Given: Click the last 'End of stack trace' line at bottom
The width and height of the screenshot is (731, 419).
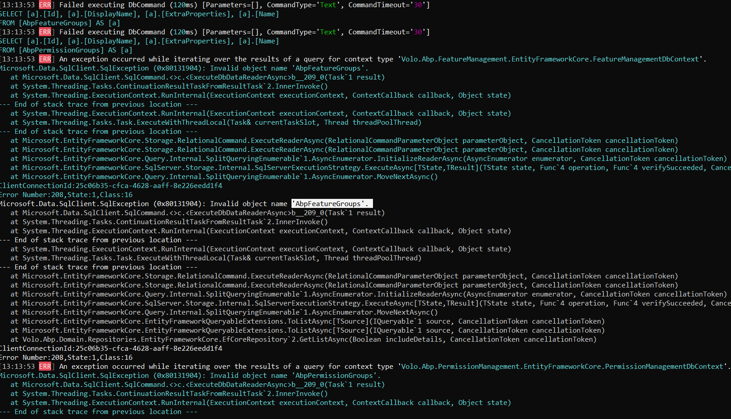Looking at the screenshot, I should click(x=99, y=412).
